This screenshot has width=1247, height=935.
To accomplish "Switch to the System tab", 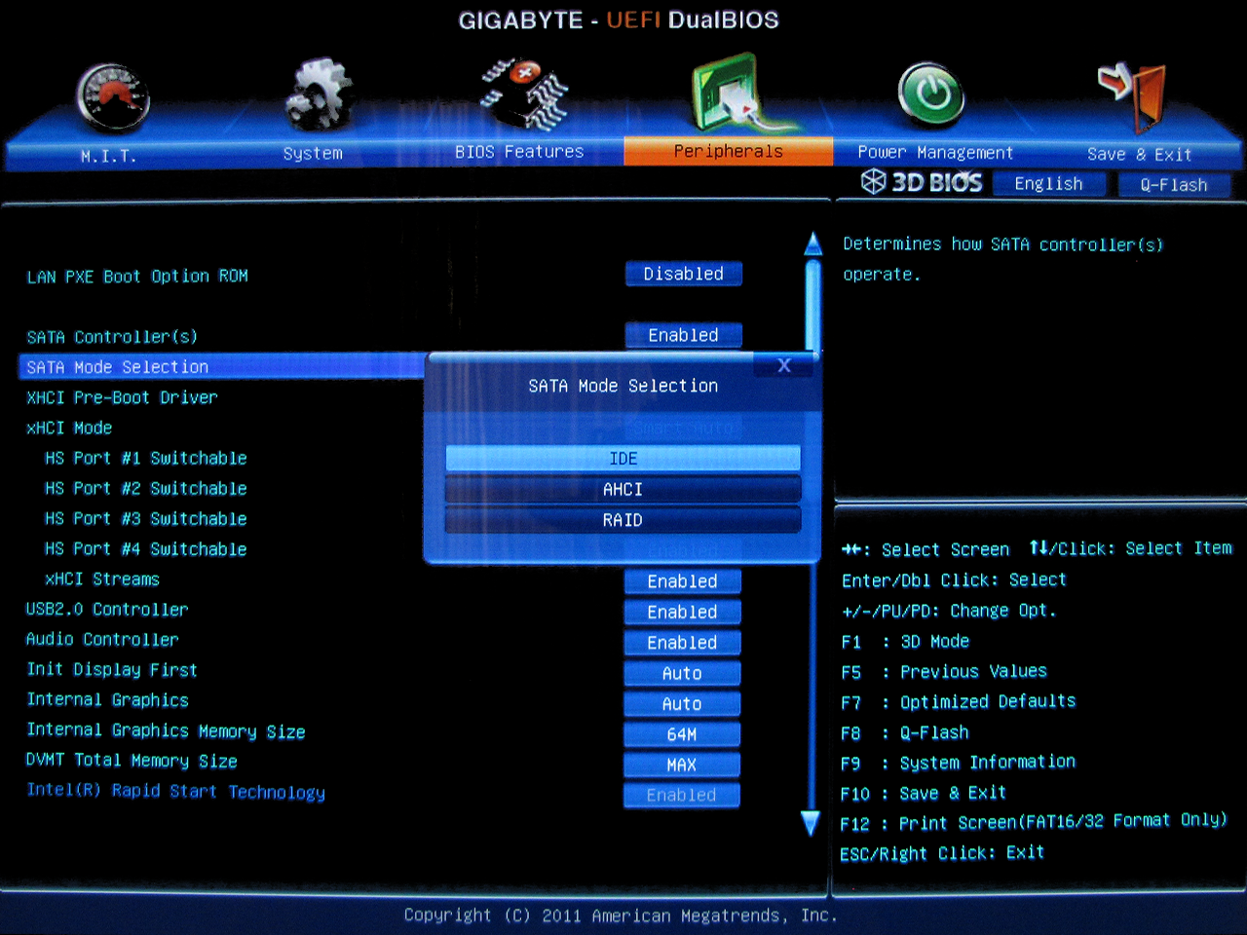I will 313,153.
